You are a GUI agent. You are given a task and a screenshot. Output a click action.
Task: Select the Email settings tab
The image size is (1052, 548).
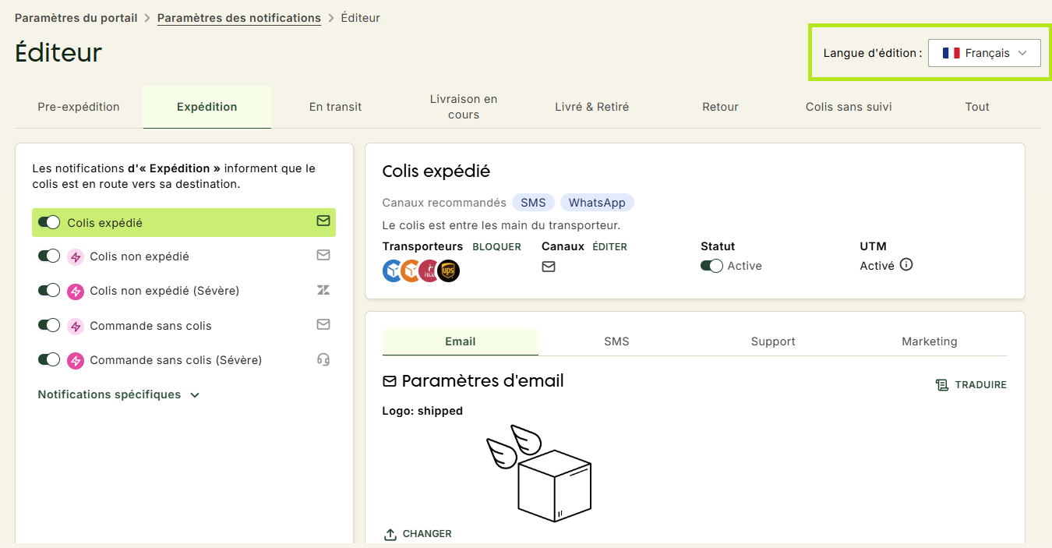pyautogui.click(x=461, y=341)
